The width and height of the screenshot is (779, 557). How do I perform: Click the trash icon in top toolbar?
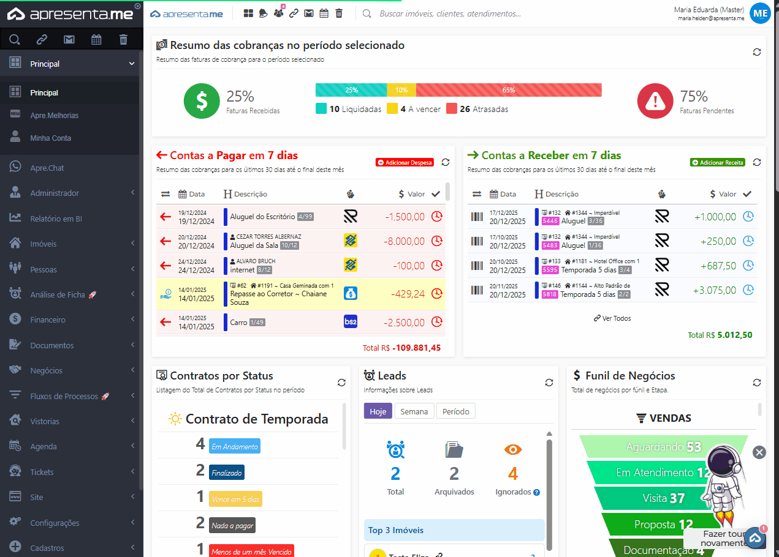coord(339,13)
